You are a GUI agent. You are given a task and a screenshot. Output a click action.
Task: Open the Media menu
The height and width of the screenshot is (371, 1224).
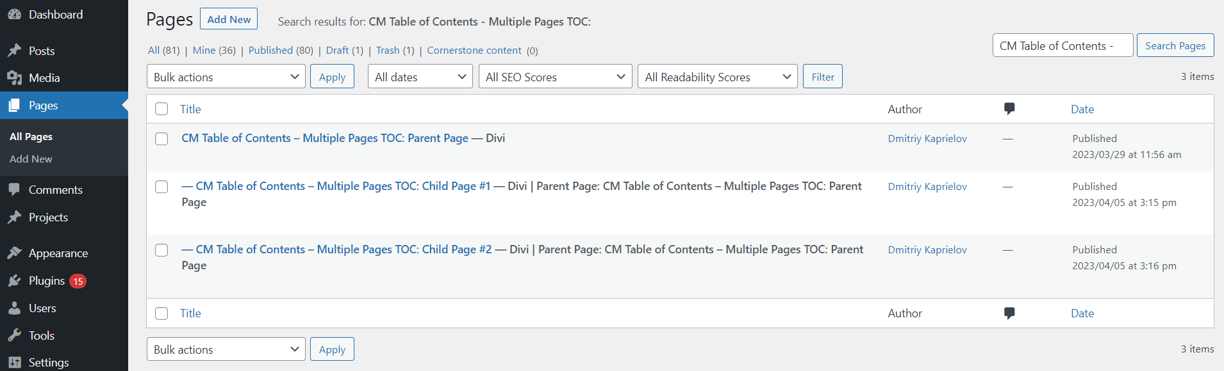tap(64, 78)
